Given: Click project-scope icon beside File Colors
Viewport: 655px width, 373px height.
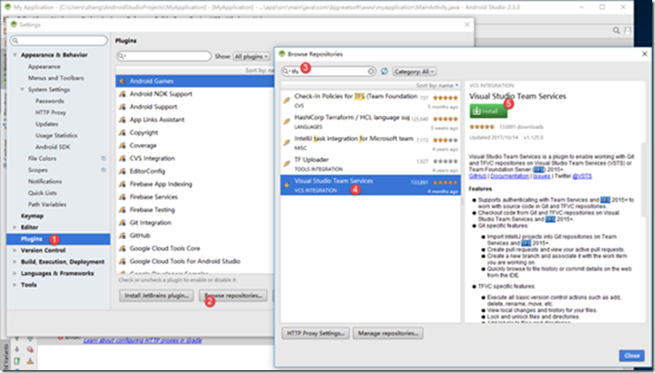Looking at the screenshot, I should tap(103, 159).
